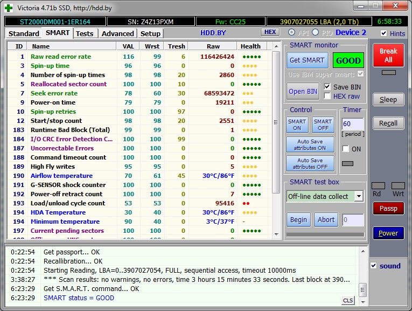Open the HDD.BY link
This screenshot has height=311, width=412.
click(x=213, y=32)
